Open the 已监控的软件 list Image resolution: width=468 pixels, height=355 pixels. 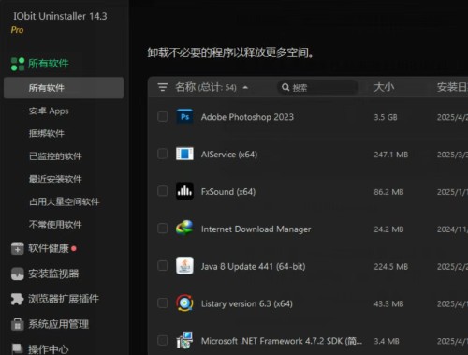click(55, 156)
